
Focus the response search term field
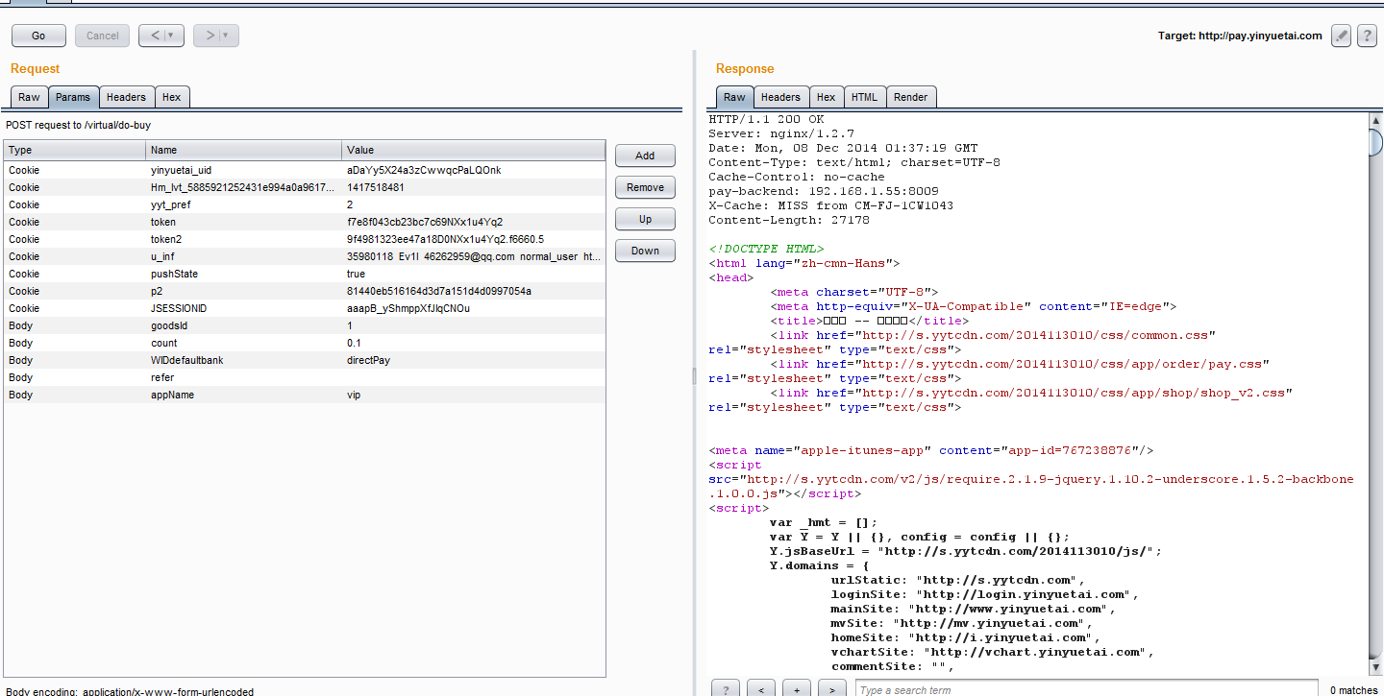(1087, 689)
